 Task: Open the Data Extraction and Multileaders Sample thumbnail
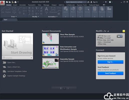51,51
